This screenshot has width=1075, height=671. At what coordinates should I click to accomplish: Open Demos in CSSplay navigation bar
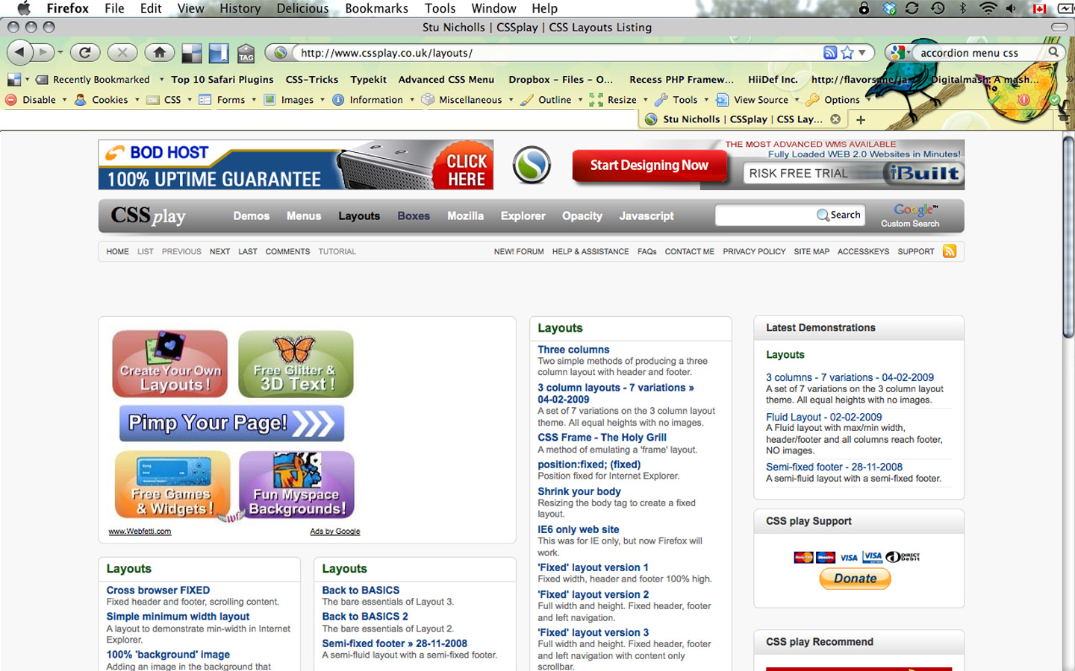[x=252, y=216]
